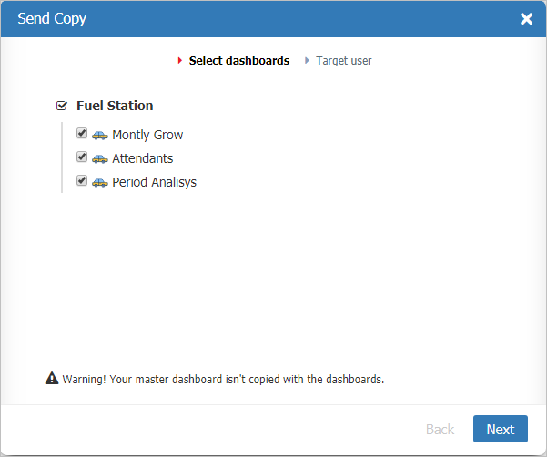Toggle the Montly Grow checkbox
The width and height of the screenshot is (547, 457).
[82, 134]
